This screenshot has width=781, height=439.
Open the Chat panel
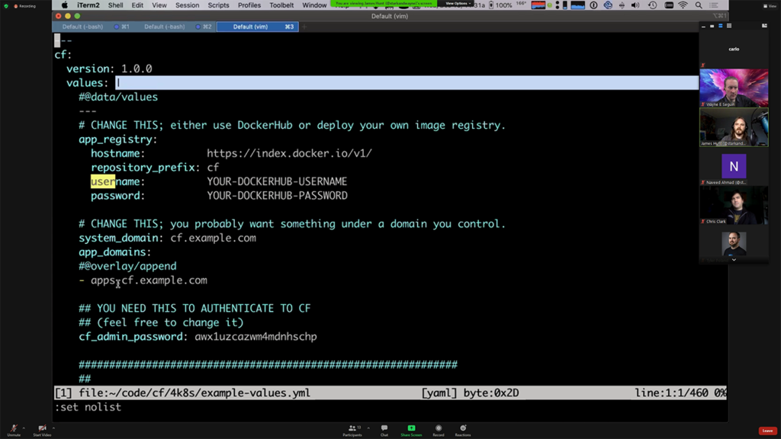(384, 431)
